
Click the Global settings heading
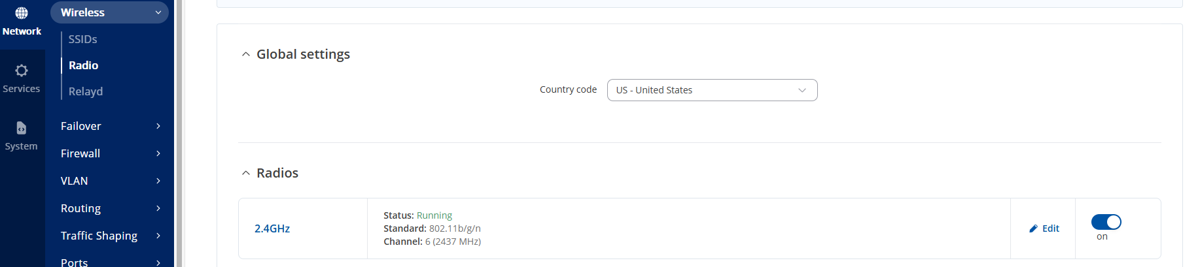303,54
